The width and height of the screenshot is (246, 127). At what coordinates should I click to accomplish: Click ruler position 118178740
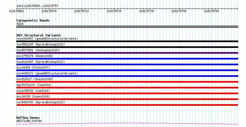(x=179, y=11)
